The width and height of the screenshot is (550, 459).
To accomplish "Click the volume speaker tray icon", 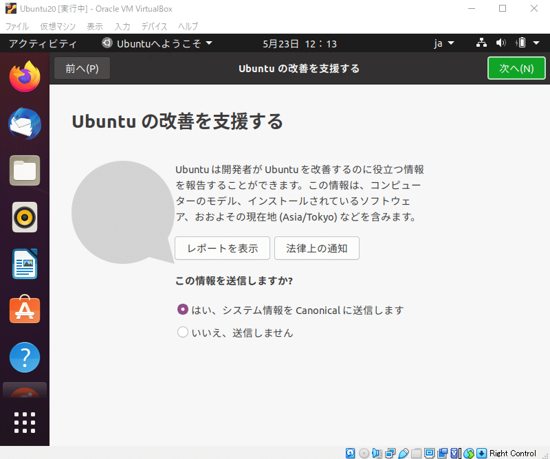I will click(501, 43).
